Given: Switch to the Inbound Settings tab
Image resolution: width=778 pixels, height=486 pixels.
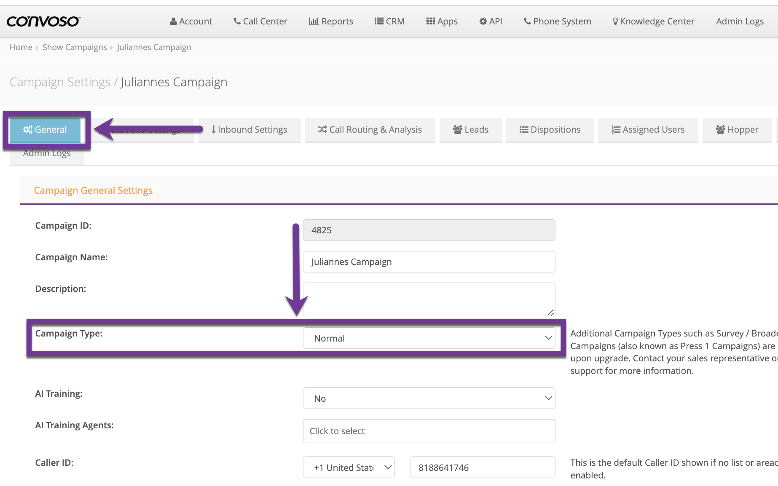Looking at the screenshot, I should click(x=249, y=130).
